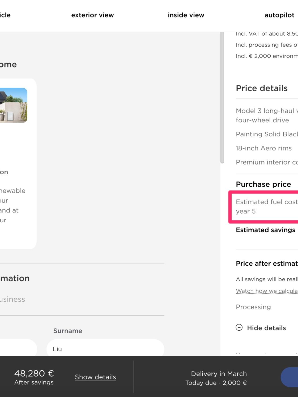
Task: Click the Show details link in bottom bar
Action: (95, 377)
